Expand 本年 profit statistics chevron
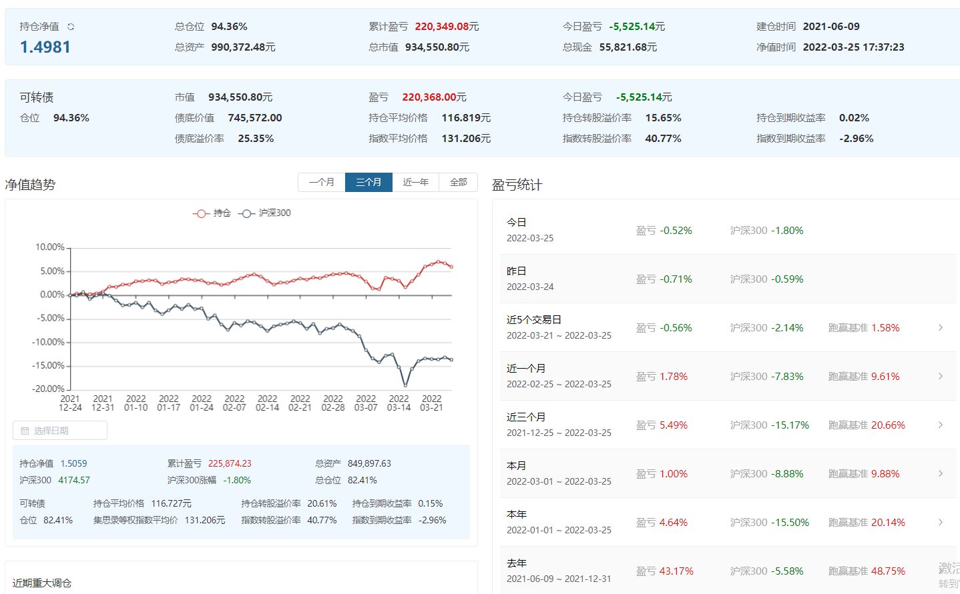 941,522
